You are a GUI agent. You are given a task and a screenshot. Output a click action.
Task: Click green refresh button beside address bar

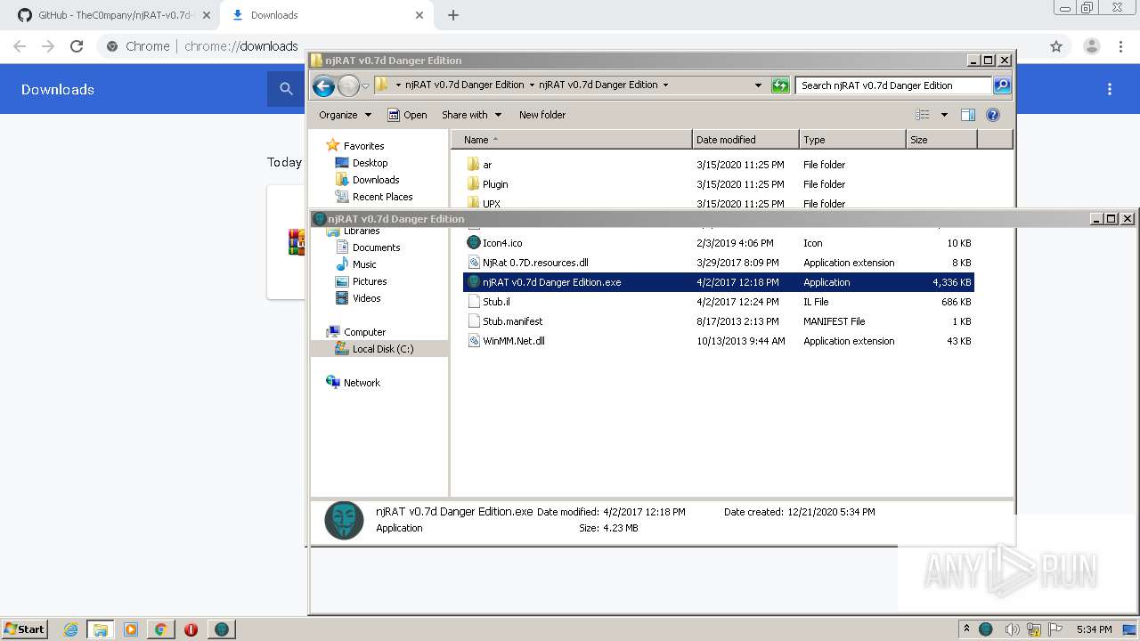780,85
